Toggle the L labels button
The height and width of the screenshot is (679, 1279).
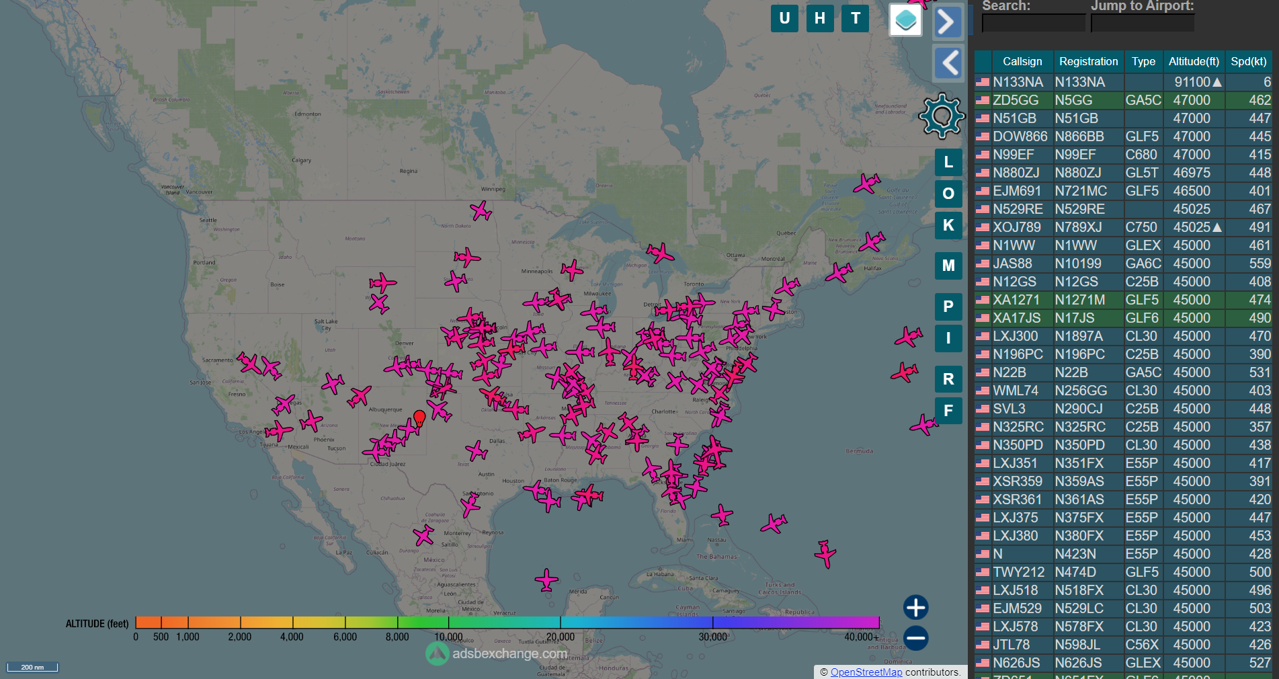tap(948, 162)
